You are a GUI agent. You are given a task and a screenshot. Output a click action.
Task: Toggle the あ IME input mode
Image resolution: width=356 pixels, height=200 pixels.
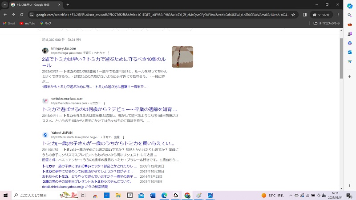[324, 195]
